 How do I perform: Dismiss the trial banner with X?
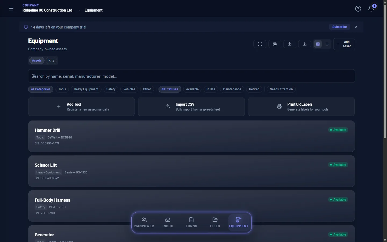(x=356, y=27)
